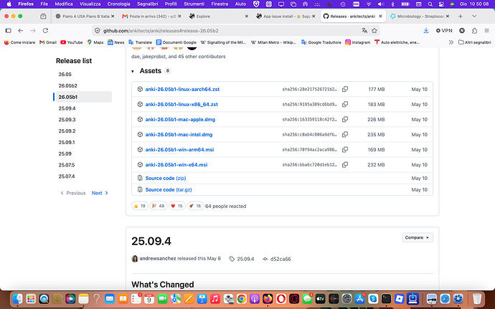
Task: Bookmark this page with the star icon
Action: pos(374,31)
